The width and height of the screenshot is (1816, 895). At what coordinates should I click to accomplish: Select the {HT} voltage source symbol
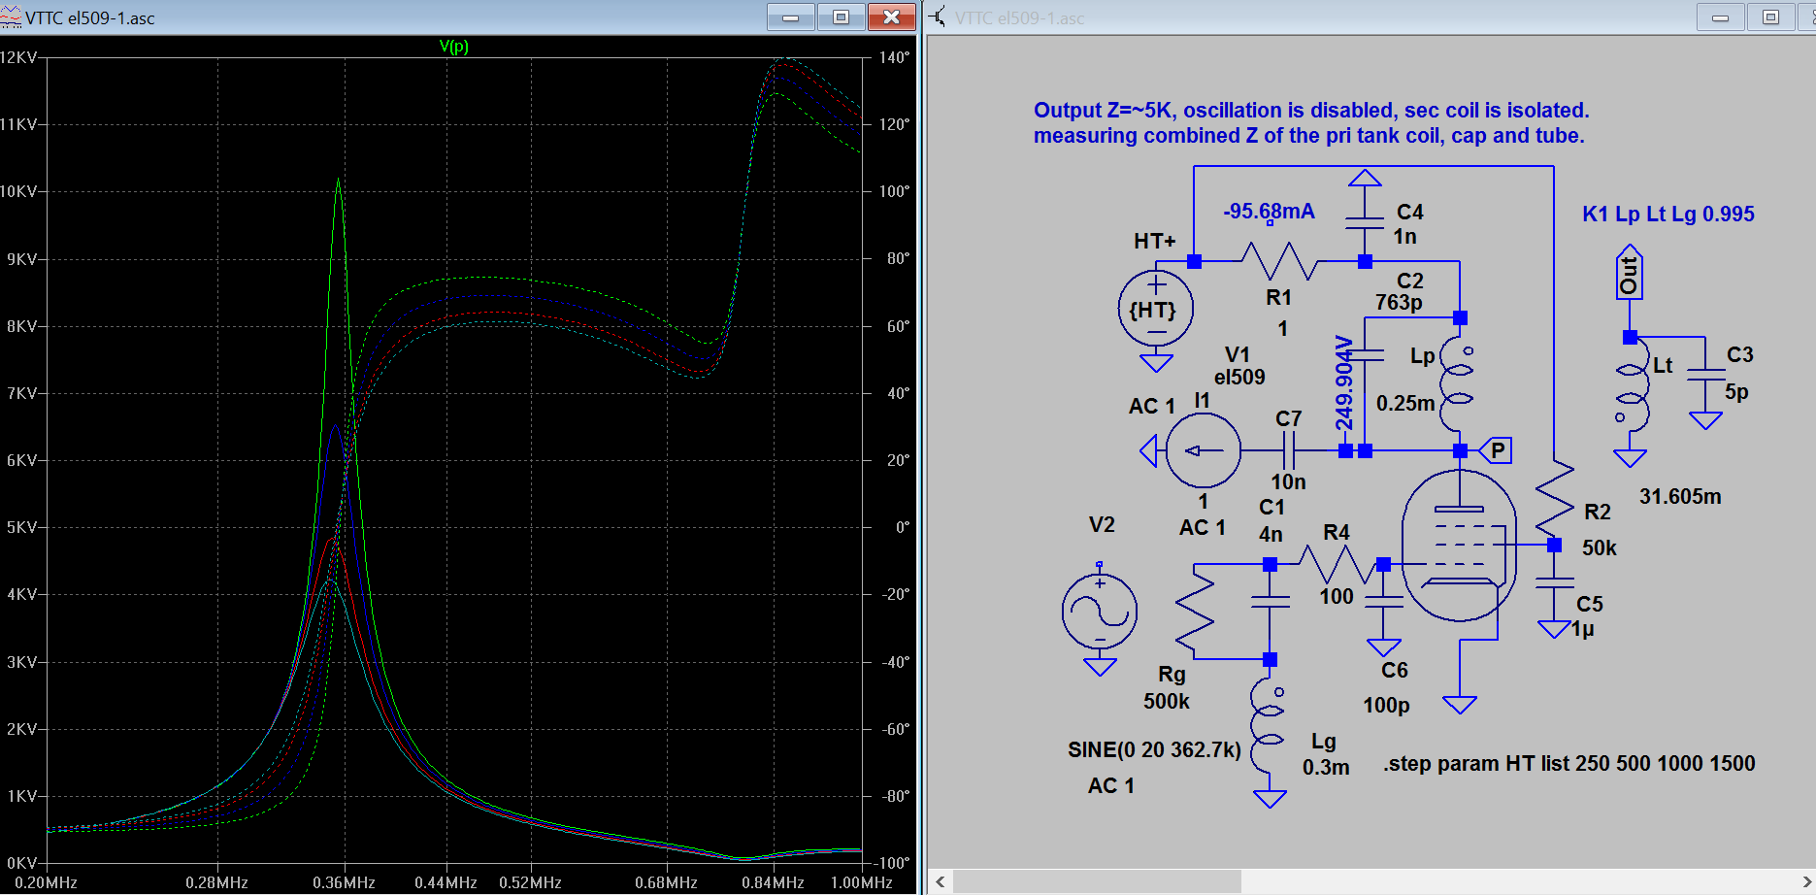pos(1155,311)
